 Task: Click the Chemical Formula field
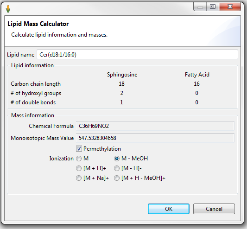(x=155, y=126)
